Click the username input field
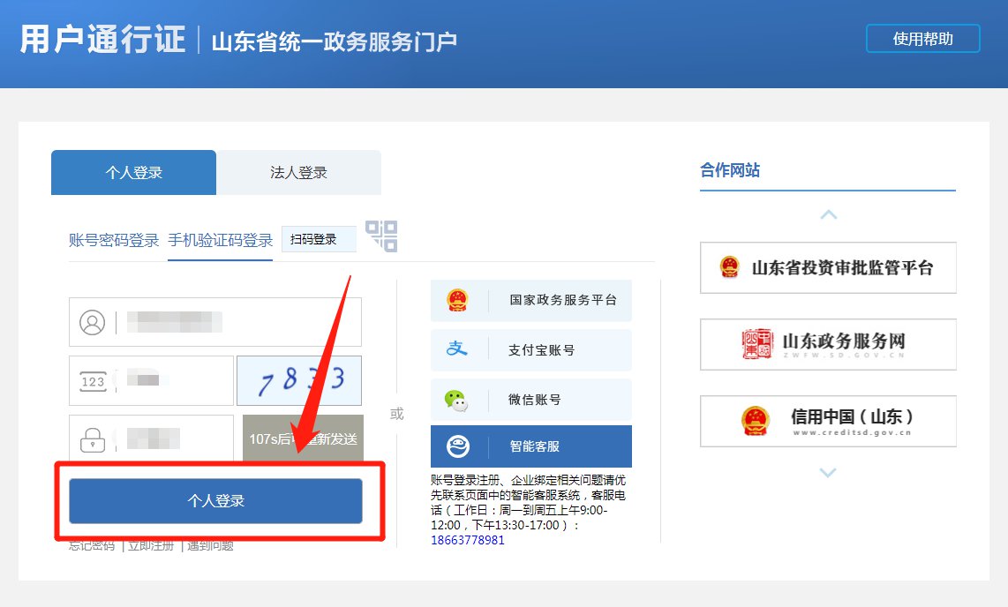Image resolution: width=1008 pixels, height=607 pixels. tap(215, 322)
